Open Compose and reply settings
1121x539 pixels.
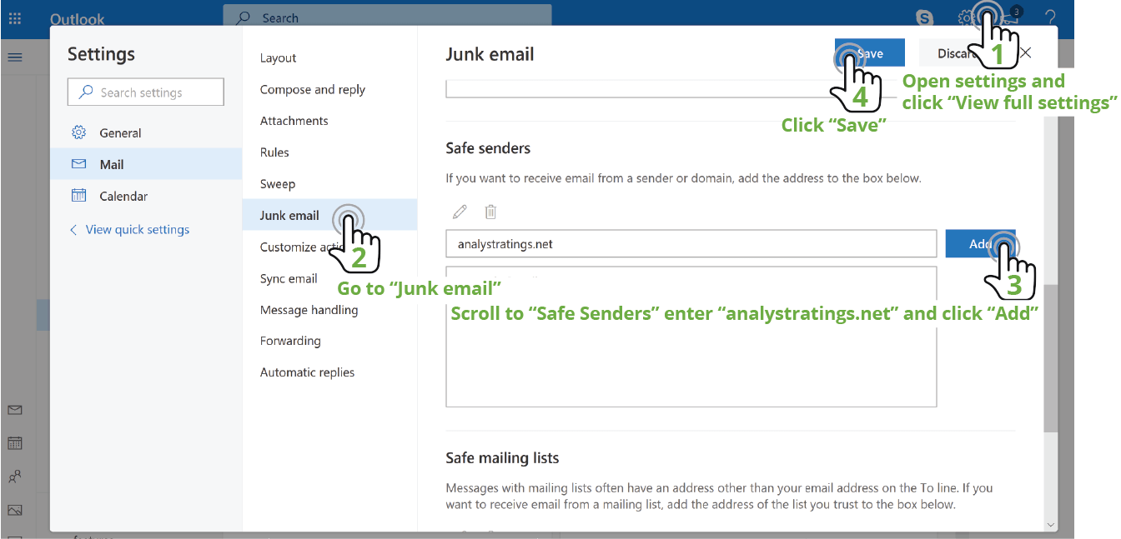tap(312, 89)
